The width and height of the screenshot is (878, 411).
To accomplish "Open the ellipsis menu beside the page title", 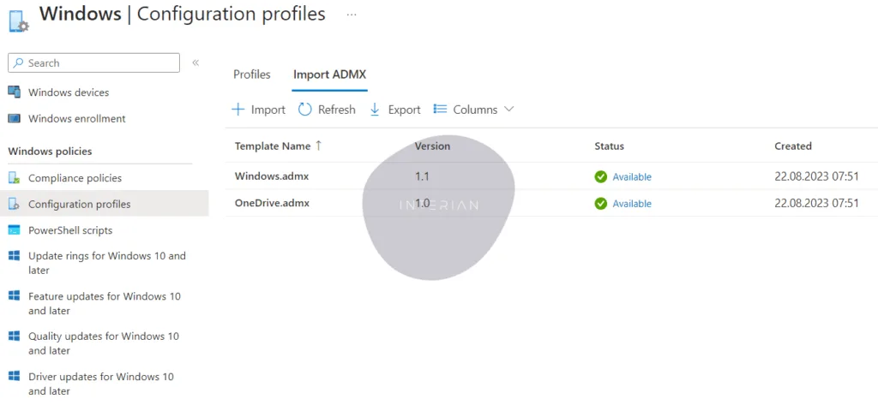I will (x=352, y=15).
